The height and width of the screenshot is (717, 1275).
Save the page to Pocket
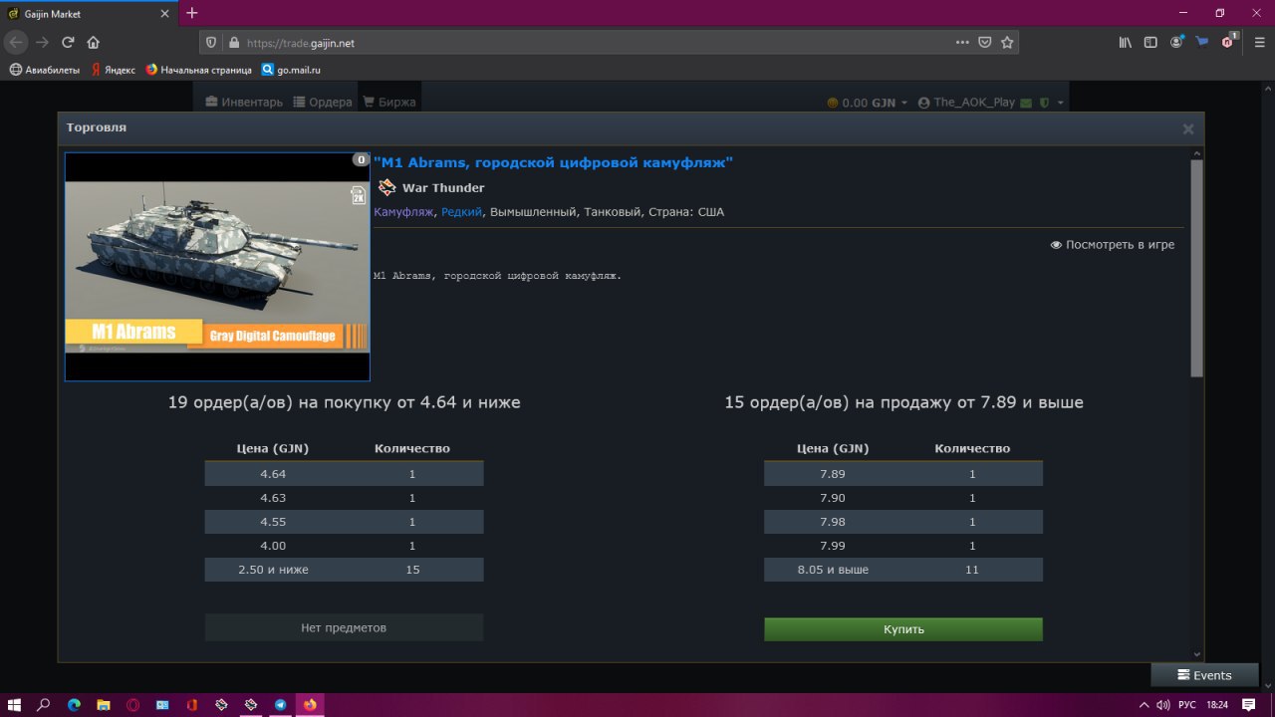point(984,43)
